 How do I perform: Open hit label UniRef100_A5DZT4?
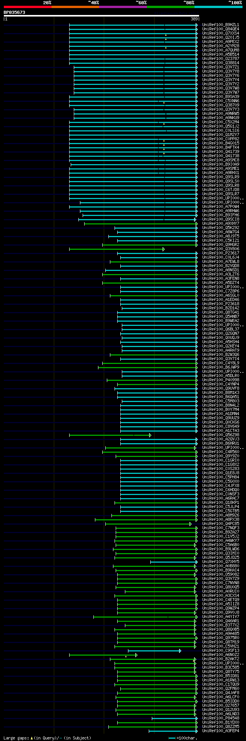click(221, 283)
